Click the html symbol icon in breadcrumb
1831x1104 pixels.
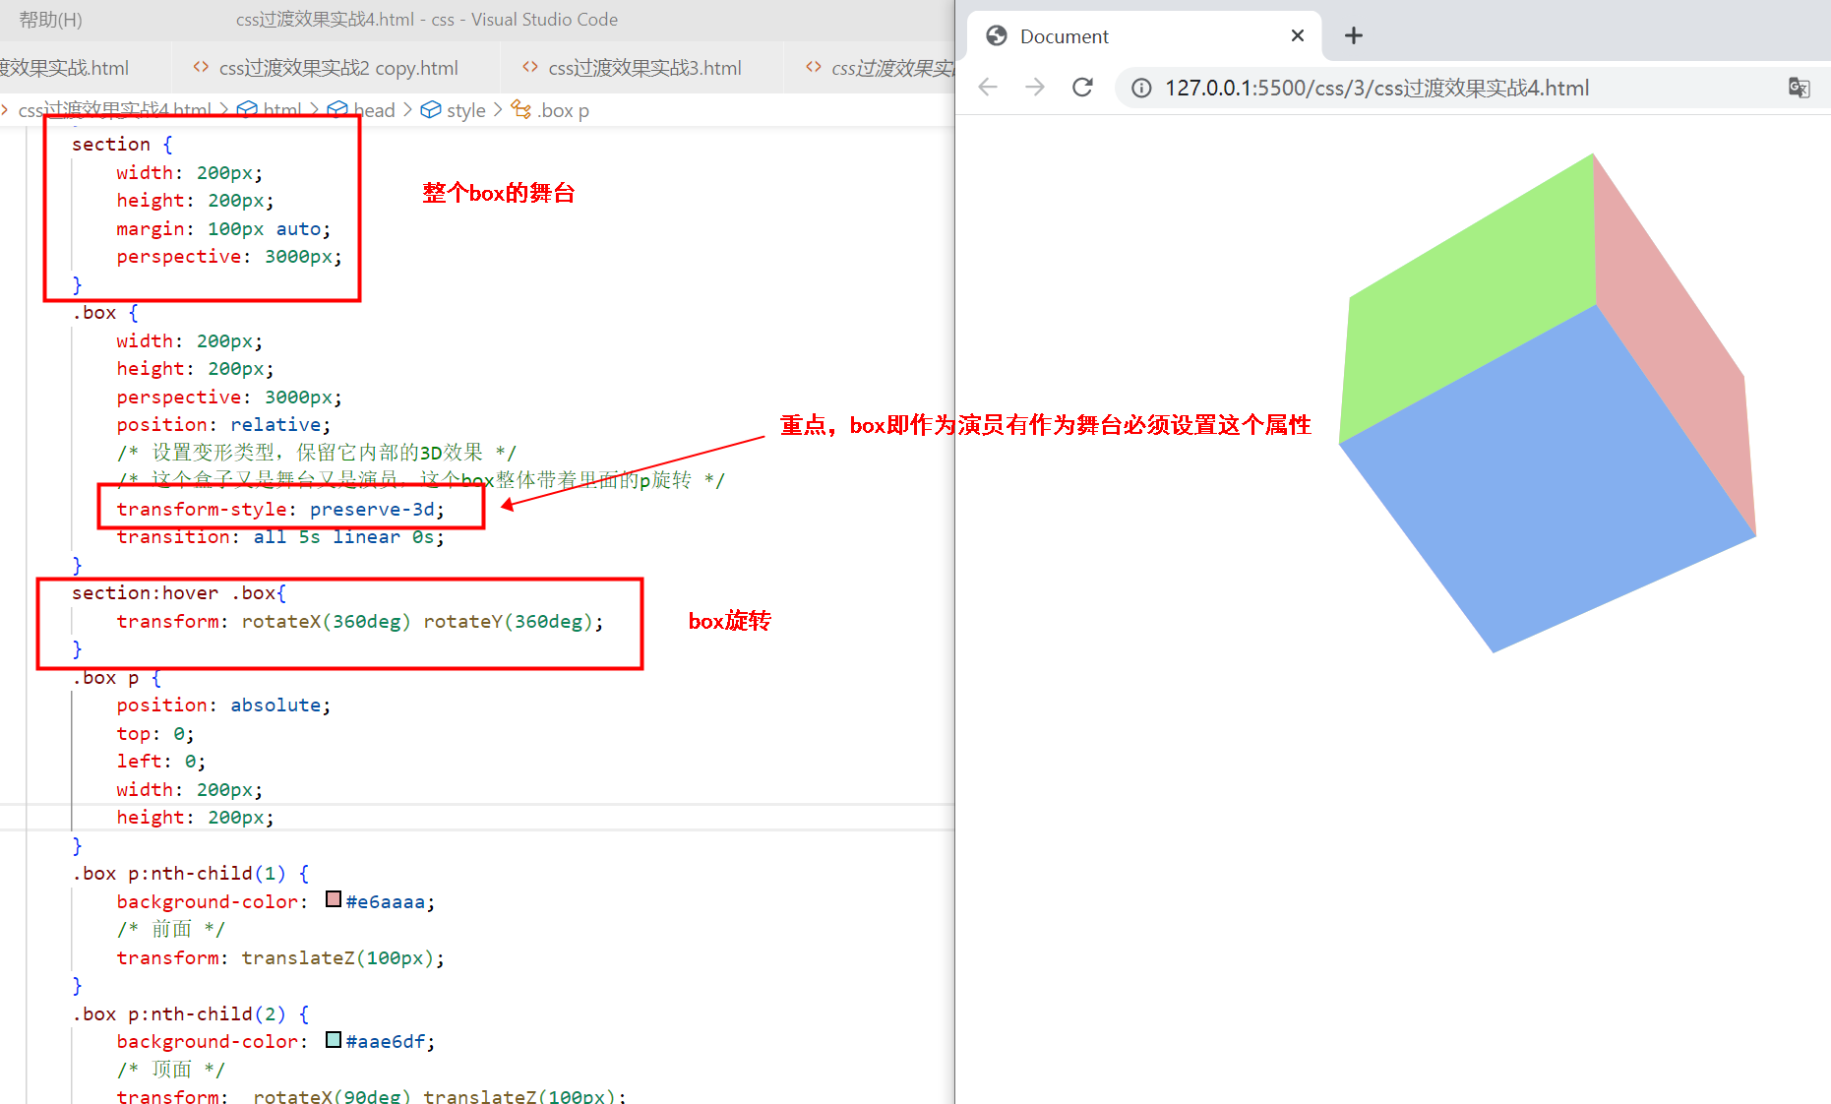point(247,109)
